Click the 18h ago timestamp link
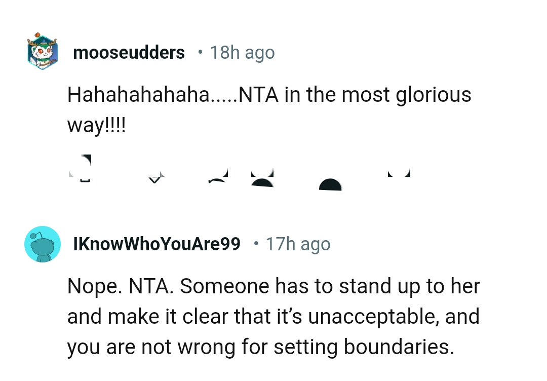The image size is (547, 381). coord(243,52)
